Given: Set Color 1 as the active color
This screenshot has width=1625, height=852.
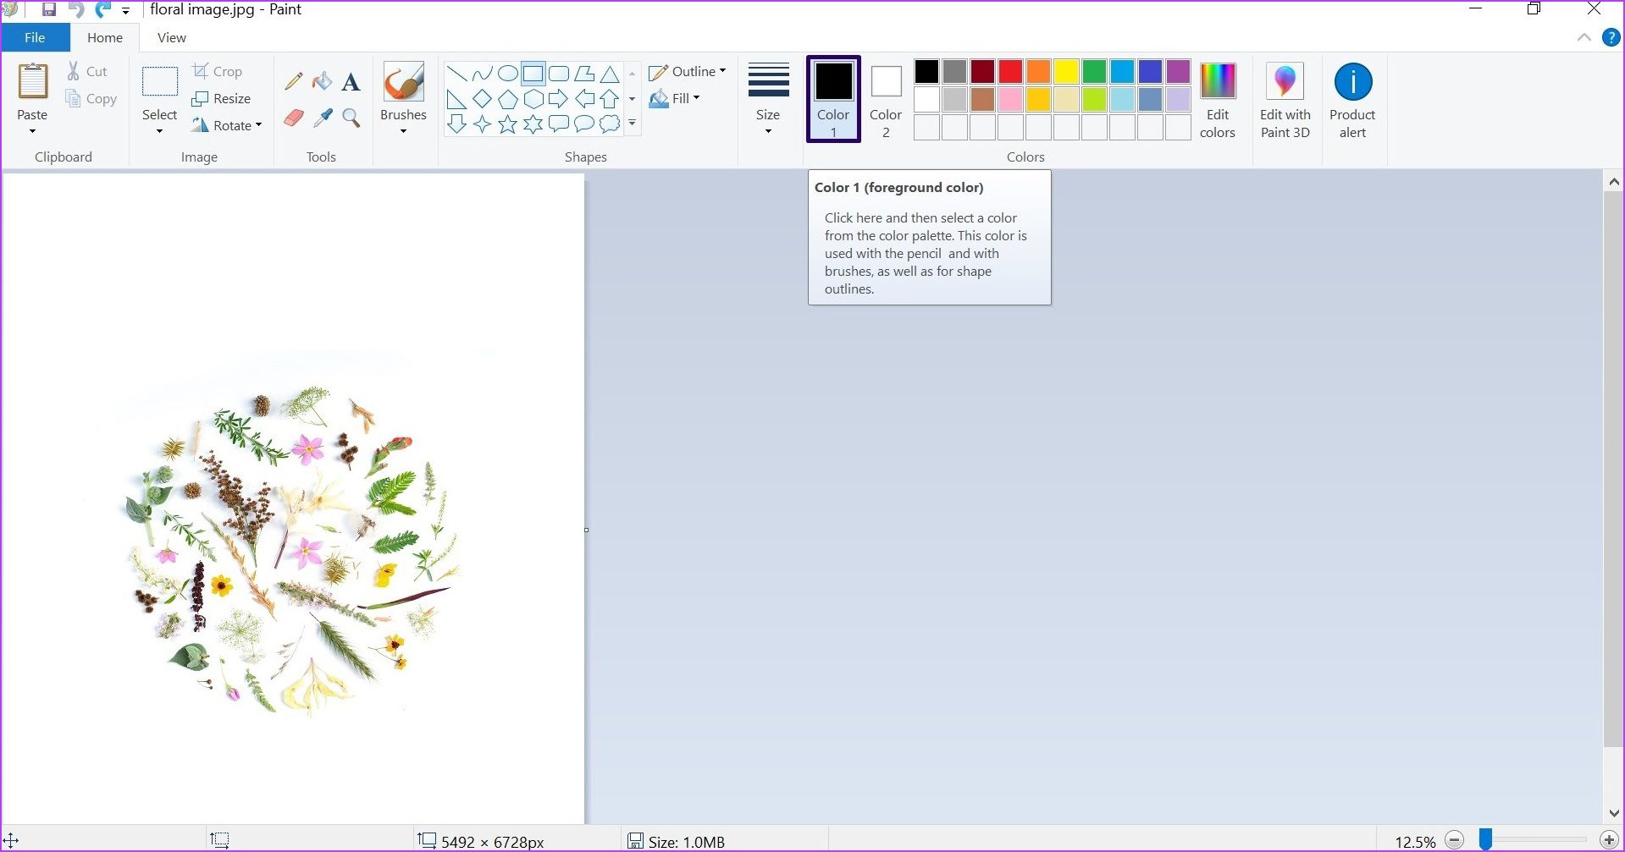Looking at the screenshot, I should [x=833, y=97].
